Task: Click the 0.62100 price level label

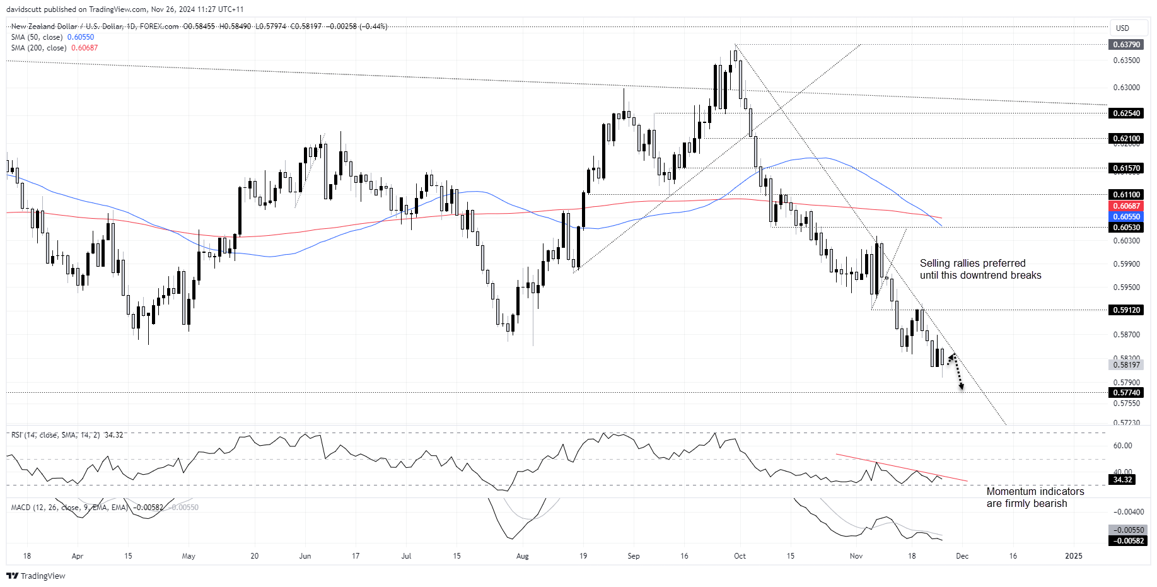Action: click(1126, 139)
